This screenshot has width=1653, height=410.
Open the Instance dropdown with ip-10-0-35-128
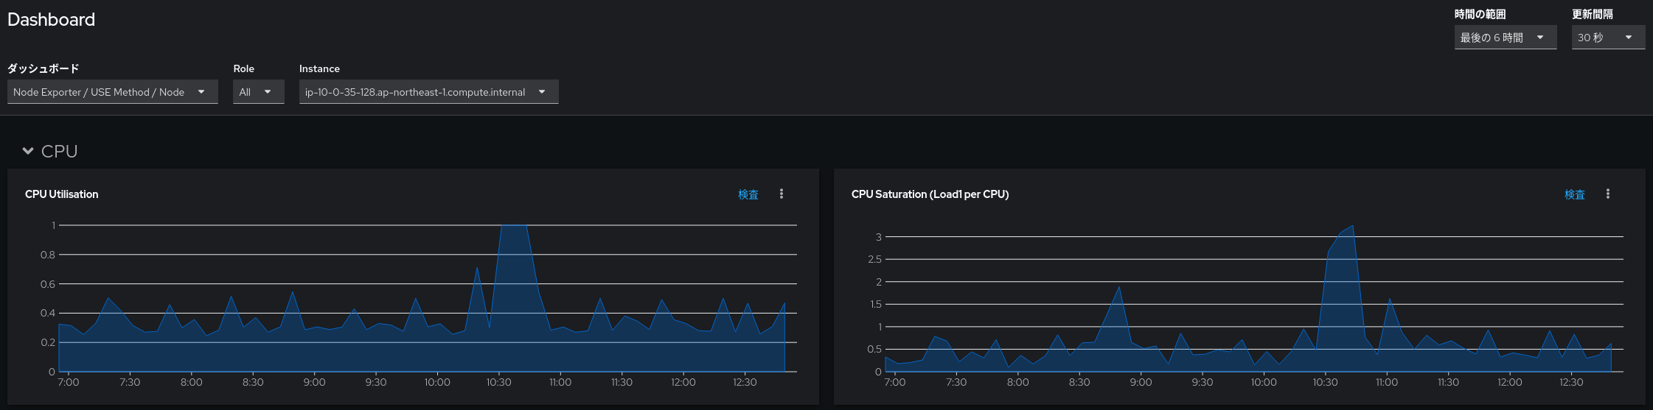pyautogui.click(x=428, y=92)
